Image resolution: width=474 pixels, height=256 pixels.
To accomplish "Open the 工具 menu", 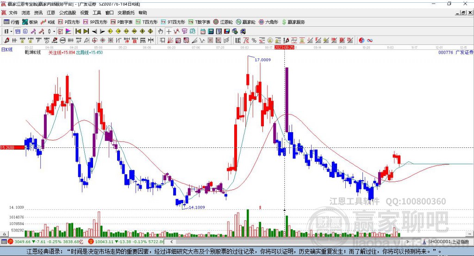I will (97, 12).
